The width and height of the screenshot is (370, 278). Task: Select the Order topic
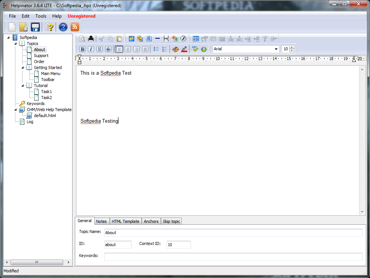[39, 62]
